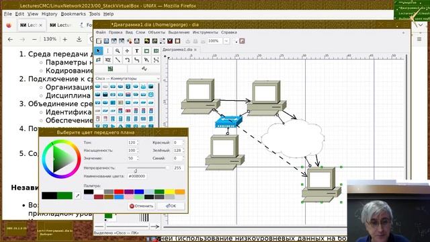Select the Polyline tool
This screenshot has height=242, width=430.
[x=146, y=60]
